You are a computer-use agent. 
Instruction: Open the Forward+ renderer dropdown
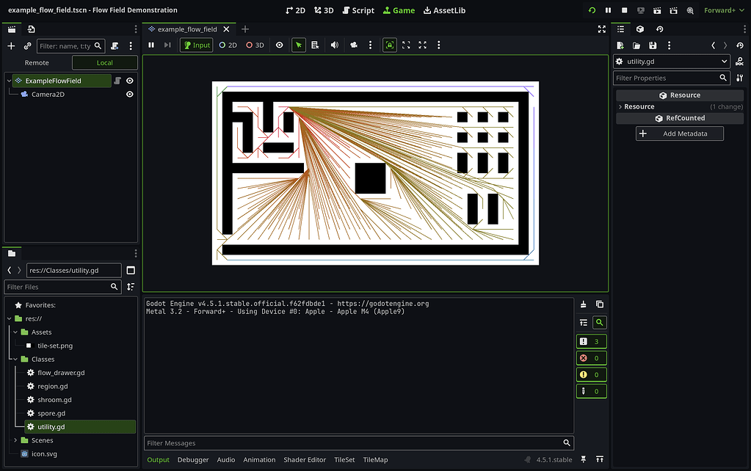pos(724,10)
